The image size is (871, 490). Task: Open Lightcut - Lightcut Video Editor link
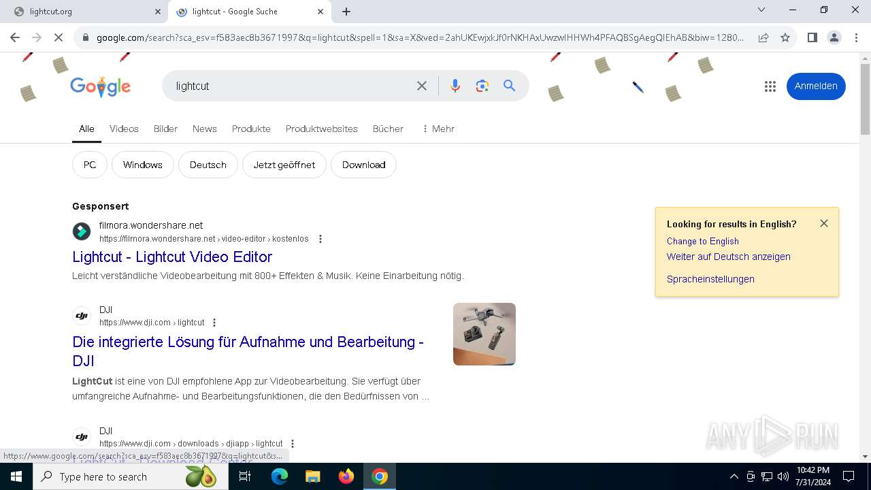click(172, 257)
